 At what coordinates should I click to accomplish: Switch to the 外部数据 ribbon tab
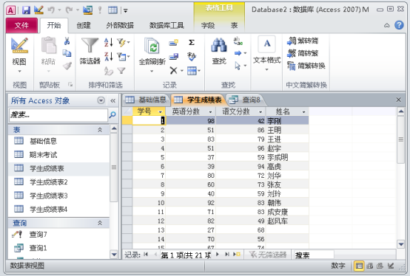coord(120,25)
